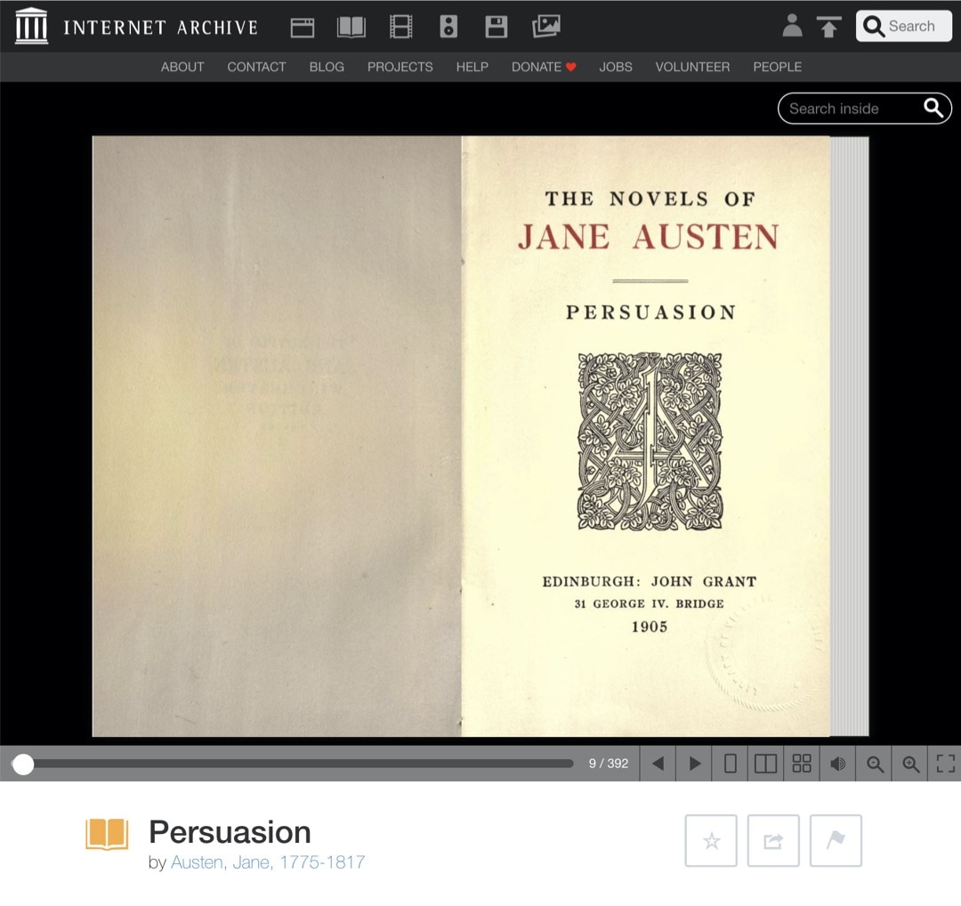Open the Video collection icon
The image size is (961, 906).
click(400, 28)
